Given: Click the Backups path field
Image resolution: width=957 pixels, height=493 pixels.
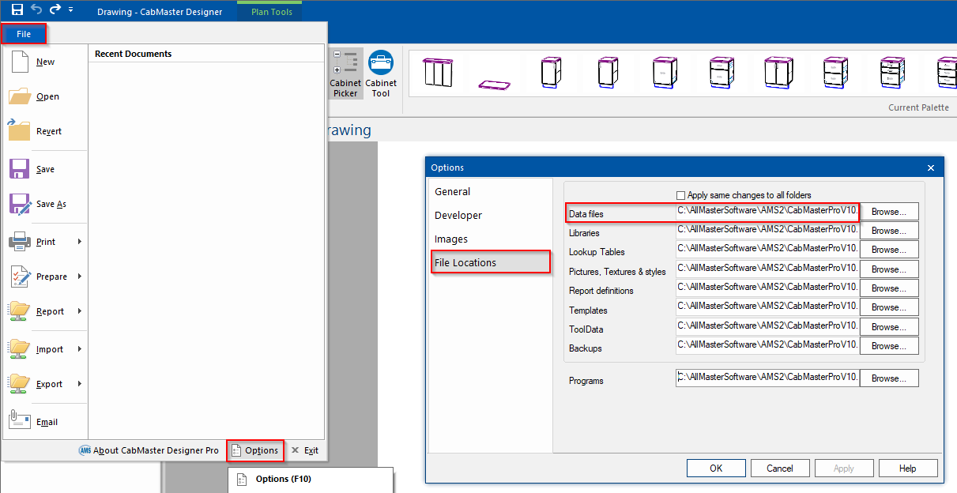Looking at the screenshot, I should (x=767, y=345).
